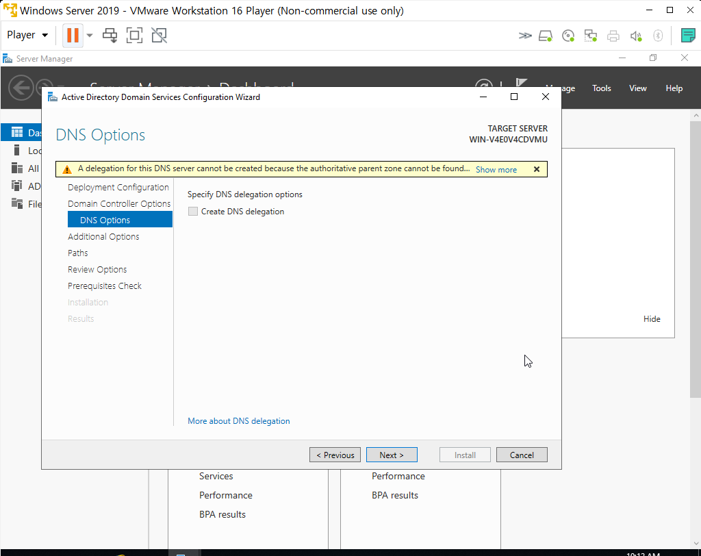This screenshot has width=701, height=556.
Task: Select the AD DS sidebar icon
Action: click(x=17, y=186)
